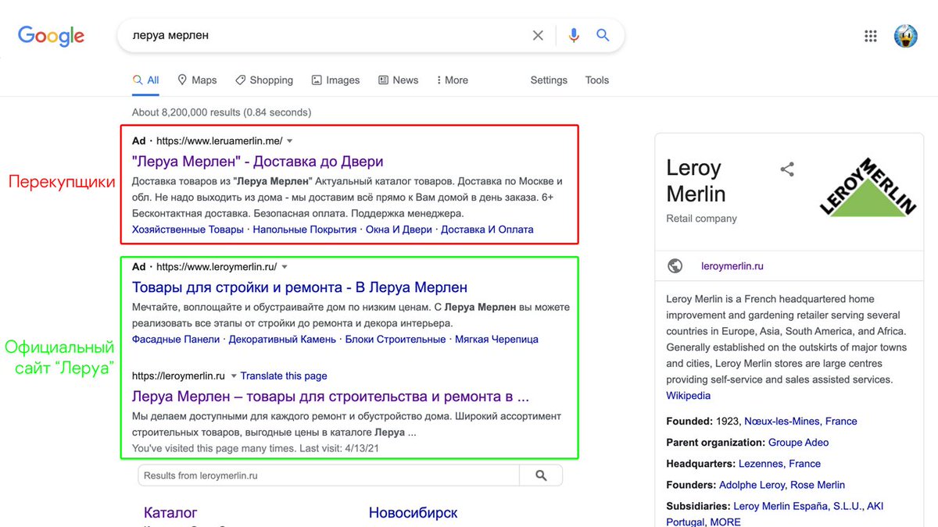Open the Google apps grid icon
The height and width of the screenshot is (527, 938).
pyautogui.click(x=870, y=36)
